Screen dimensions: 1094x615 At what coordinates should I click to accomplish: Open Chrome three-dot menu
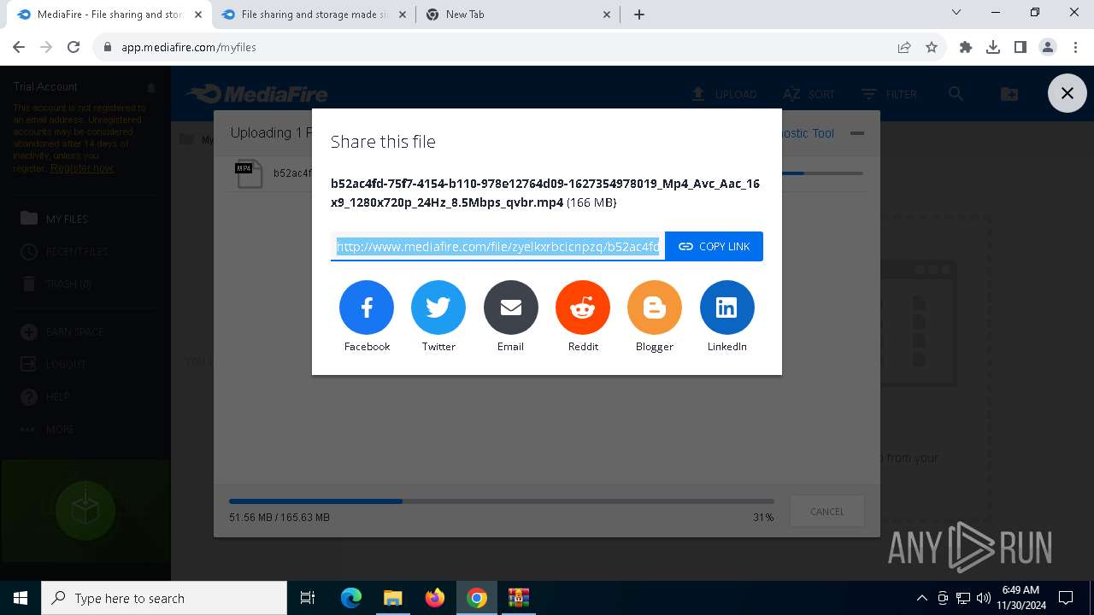click(1075, 47)
